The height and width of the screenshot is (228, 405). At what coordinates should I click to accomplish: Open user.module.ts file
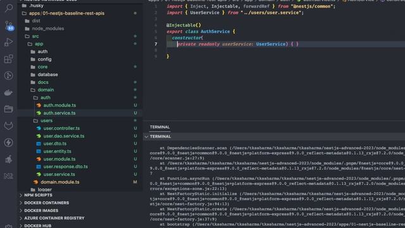click(x=59, y=159)
